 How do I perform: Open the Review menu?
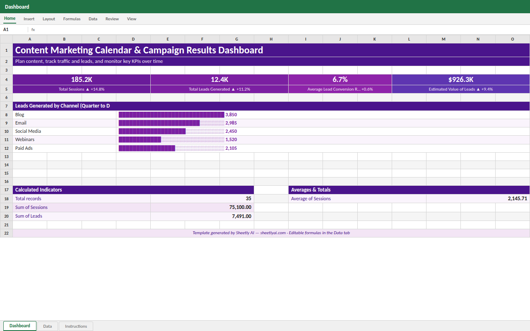pyautogui.click(x=112, y=19)
